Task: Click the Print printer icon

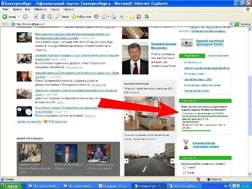Action: [x=114, y=17]
